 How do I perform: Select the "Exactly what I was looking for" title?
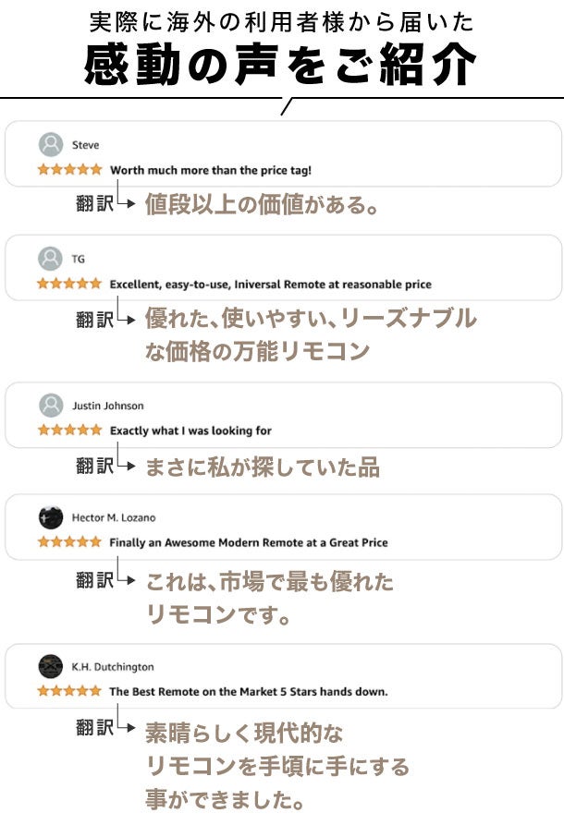(190, 431)
